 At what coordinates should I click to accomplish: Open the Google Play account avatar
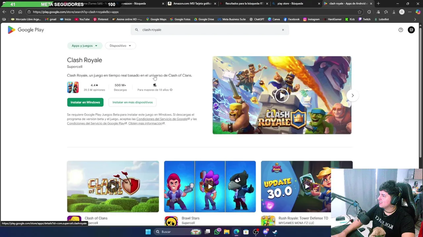pos(411,30)
